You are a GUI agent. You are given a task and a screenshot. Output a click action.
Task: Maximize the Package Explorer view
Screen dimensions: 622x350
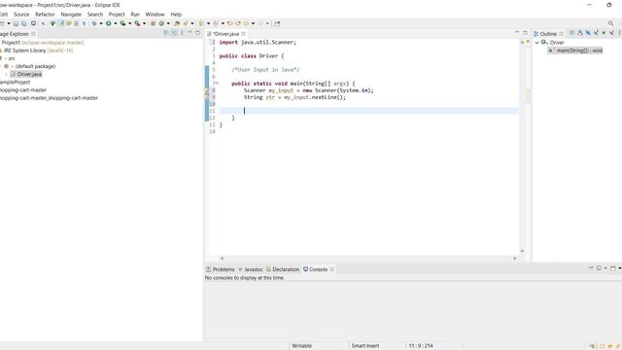(x=197, y=33)
